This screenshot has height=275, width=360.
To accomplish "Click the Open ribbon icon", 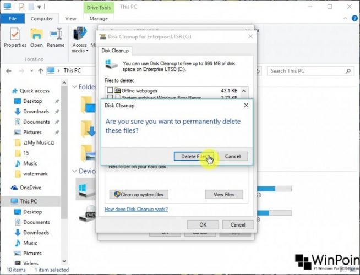I will [36, 38].
